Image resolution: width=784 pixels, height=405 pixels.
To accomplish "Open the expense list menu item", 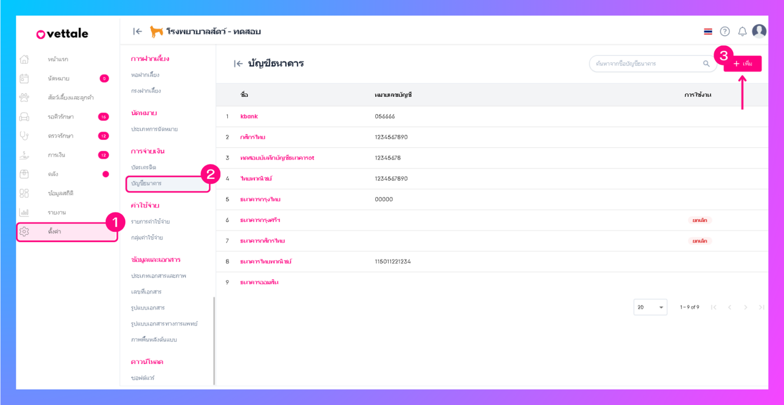I will tap(150, 222).
